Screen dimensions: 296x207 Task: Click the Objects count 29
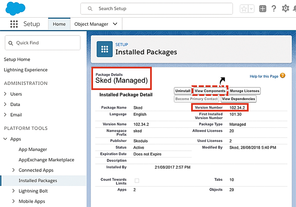[x=231, y=190]
